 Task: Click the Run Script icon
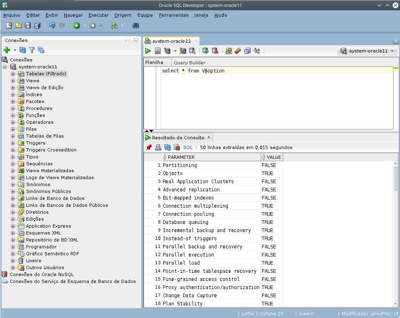point(157,51)
